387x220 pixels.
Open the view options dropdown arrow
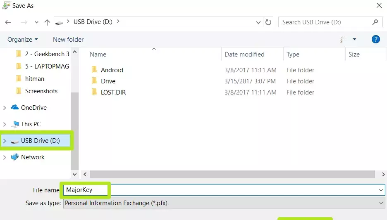pyautogui.click(x=354, y=39)
